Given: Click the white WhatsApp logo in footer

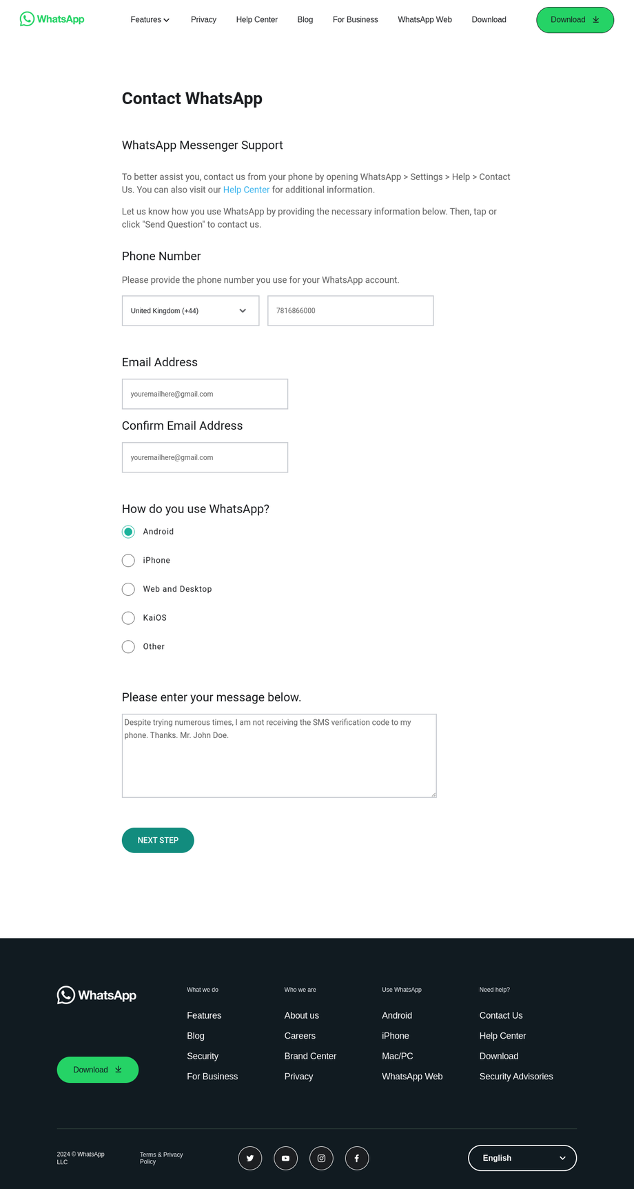Looking at the screenshot, I should coord(96,995).
